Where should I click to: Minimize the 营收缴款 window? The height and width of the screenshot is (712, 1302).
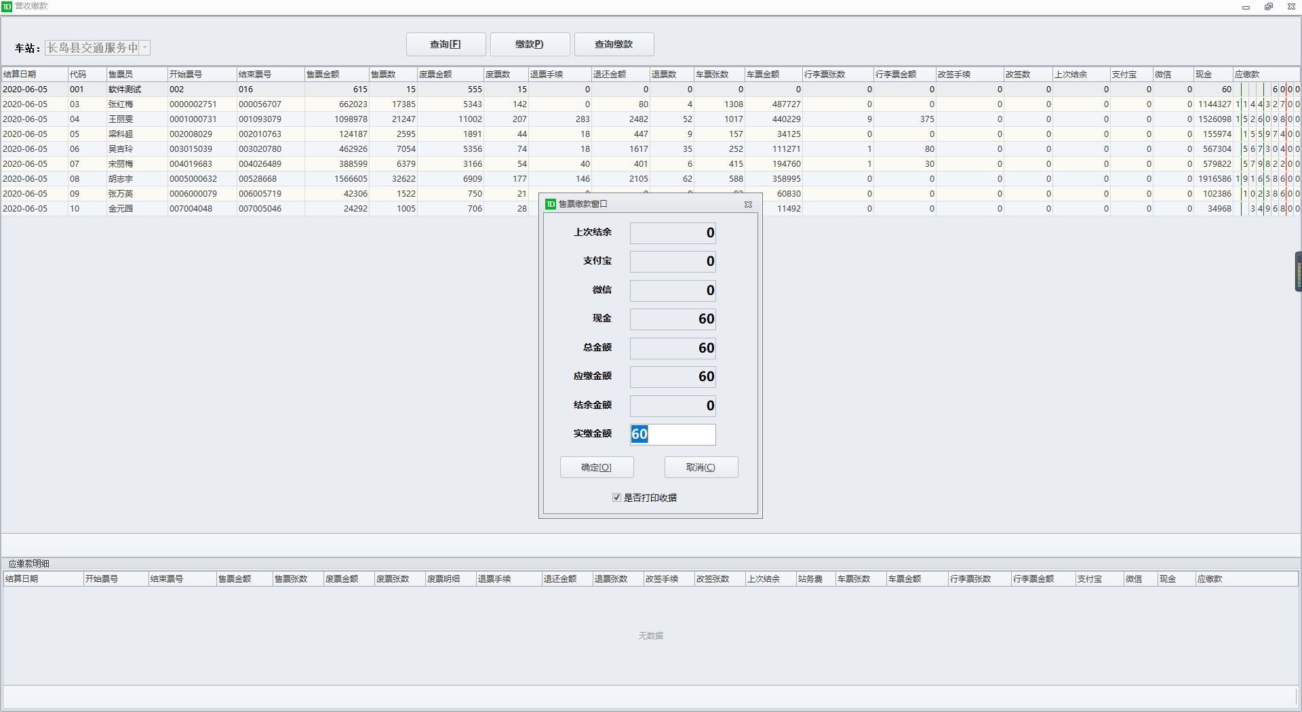tap(1246, 7)
